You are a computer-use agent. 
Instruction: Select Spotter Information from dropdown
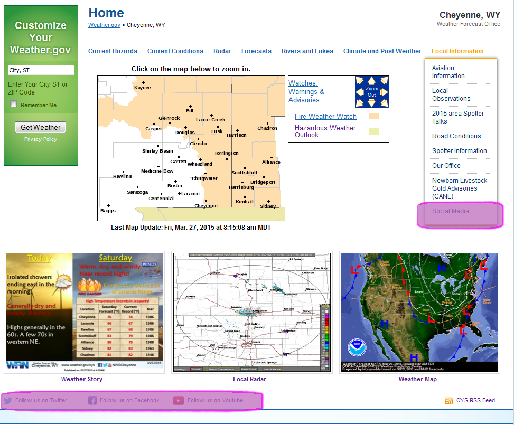pos(459,151)
